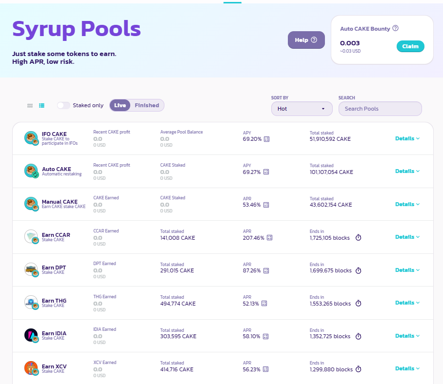The image size is (443, 384).
Task: Click the 207.46% APR value
Action: pos(253,238)
